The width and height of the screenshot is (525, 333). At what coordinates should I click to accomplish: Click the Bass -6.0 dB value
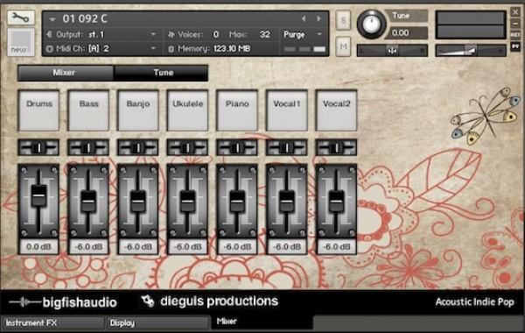88,247
